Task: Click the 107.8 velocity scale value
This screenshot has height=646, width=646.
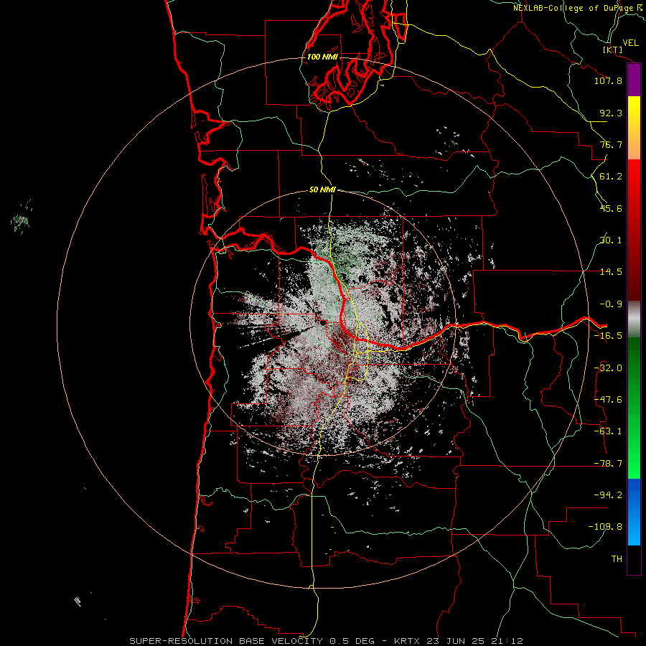Action: [608, 80]
